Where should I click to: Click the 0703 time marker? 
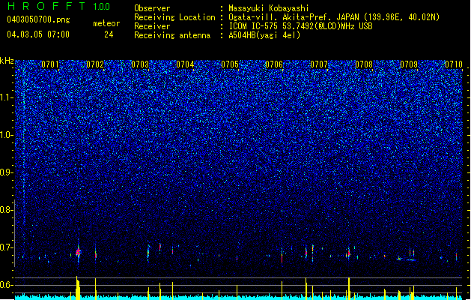140,64
